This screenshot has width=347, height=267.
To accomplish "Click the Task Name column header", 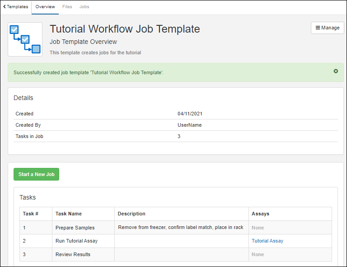I will tap(69, 214).
